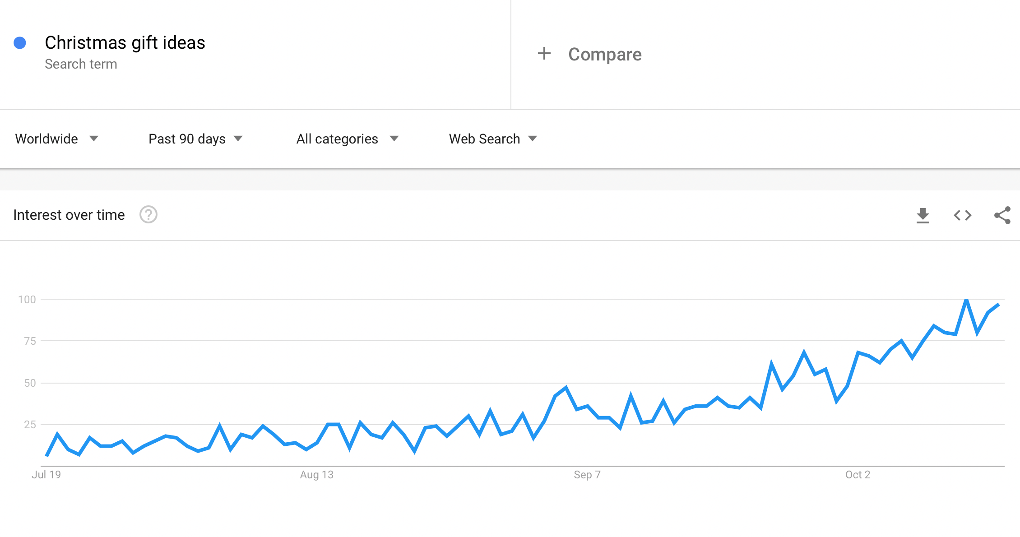Select the Jul 19 date label

[x=46, y=475]
